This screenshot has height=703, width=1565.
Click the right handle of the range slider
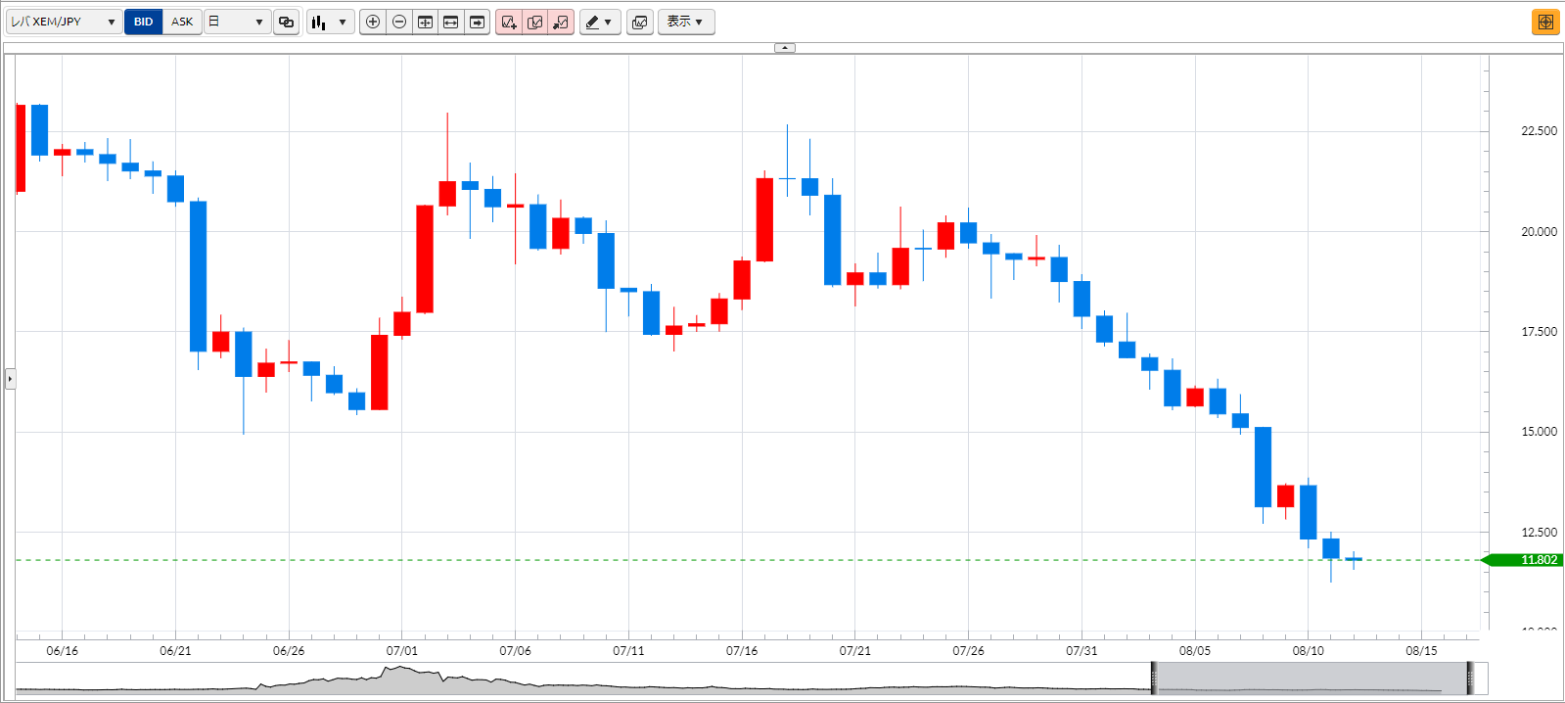[1469, 679]
